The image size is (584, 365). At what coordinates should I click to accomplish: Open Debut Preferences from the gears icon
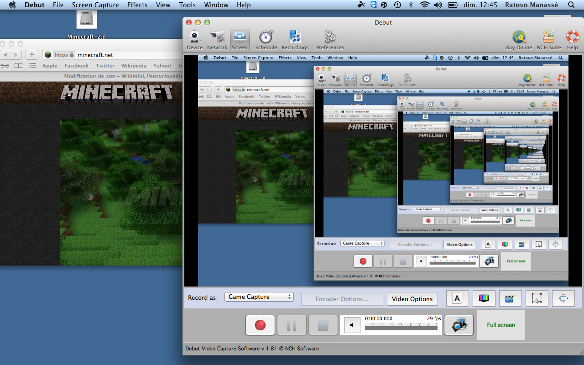[330, 40]
